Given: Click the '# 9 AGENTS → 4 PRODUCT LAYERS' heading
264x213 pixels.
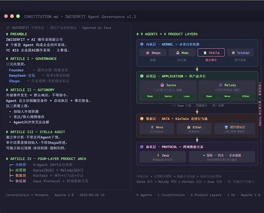Looking at the screenshot, I should (x=167, y=34).
